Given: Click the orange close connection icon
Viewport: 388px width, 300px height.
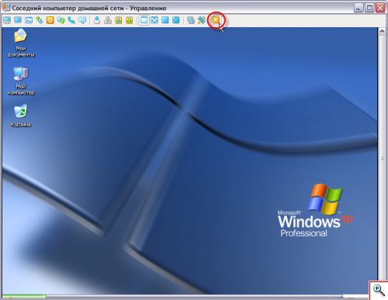Looking at the screenshot, I should pyautogui.click(x=216, y=20).
